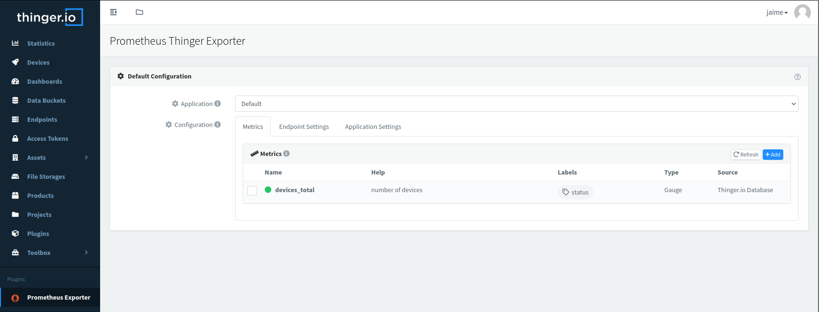Switch to the Endpoint Settings tab
The width and height of the screenshot is (819, 312).
(x=304, y=127)
